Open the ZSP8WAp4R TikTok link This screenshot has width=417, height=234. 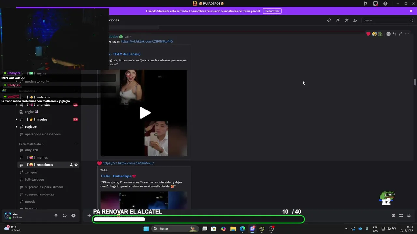(147, 41)
